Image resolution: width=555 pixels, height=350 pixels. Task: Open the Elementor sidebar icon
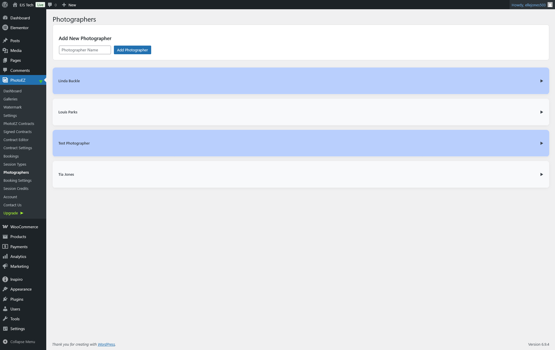(x=5, y=28)
